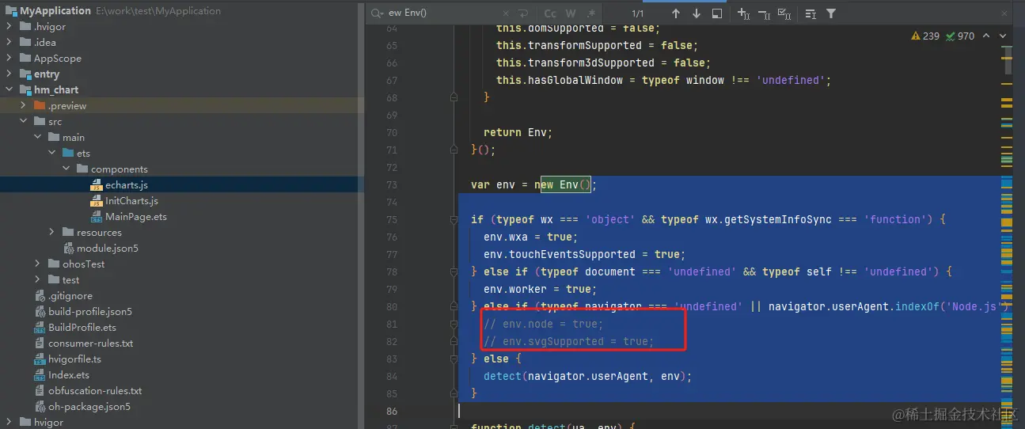The image size is (1025, 429).
Task: Go to previous occurrence arrow
Action: coord(675,13)
